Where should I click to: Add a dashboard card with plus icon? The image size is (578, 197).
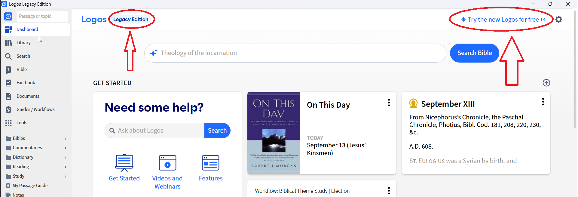tap(546, 83)
